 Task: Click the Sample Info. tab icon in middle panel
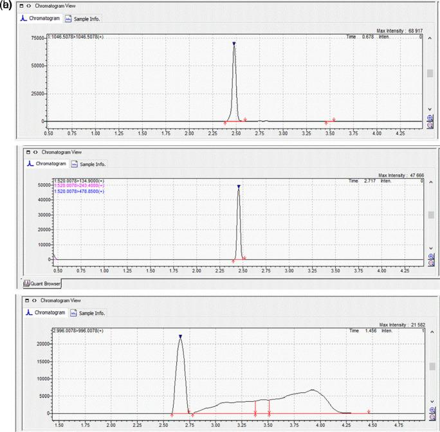point(74,164)
